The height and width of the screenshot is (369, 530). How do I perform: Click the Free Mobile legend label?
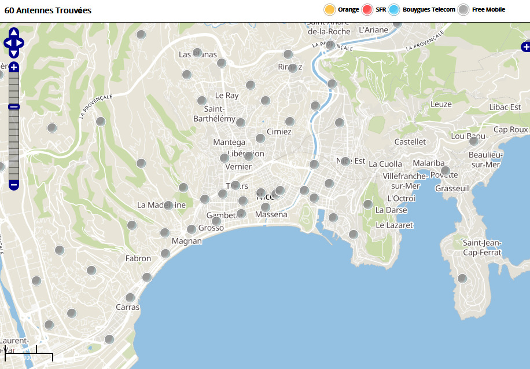(x=488, y=10)
